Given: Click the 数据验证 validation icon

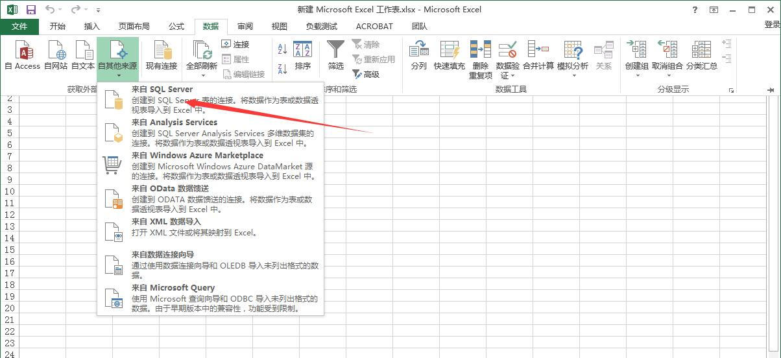Looking at the screenshot, I should point(508,51).
